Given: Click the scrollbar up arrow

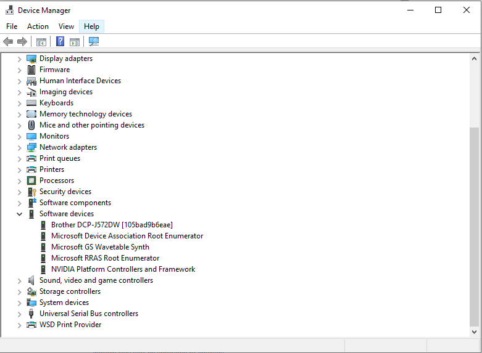Looking at the screenshot, I should point(474,59).
